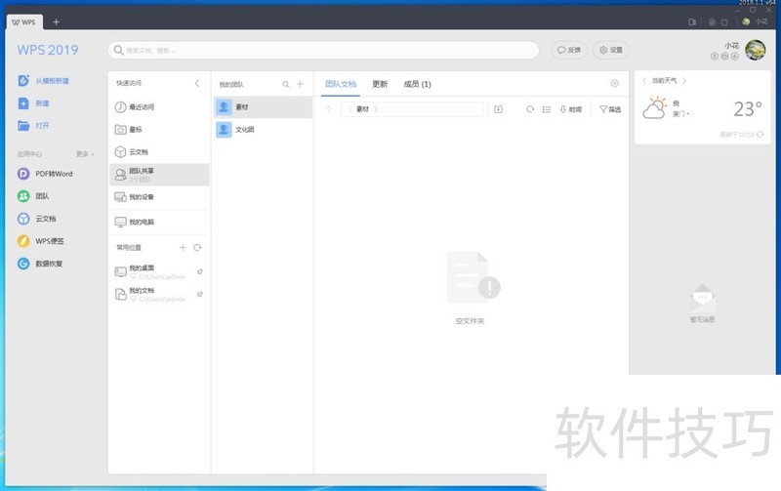Open the 小花 user avatar
Screen dimensions: 781x491
(755, 51)
